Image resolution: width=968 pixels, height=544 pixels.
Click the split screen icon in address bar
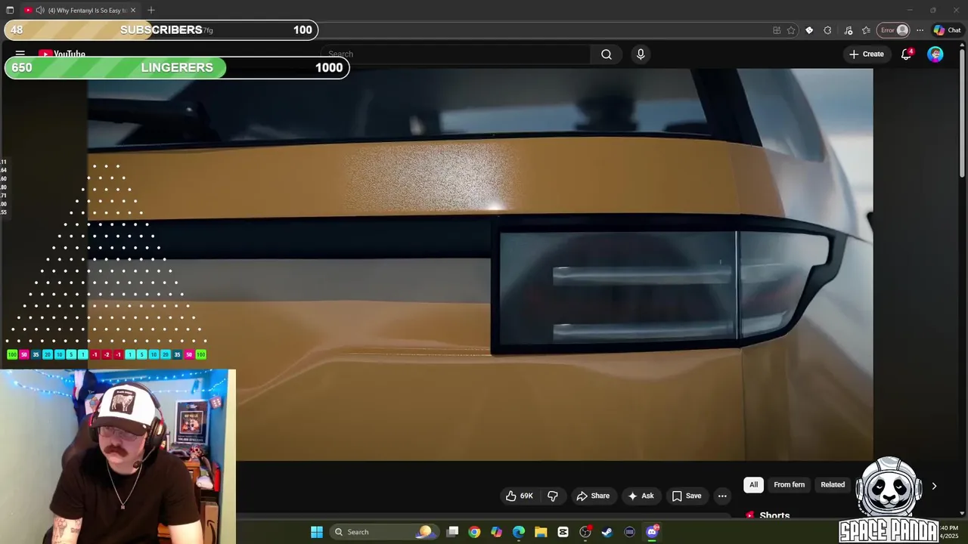coord(777,30)
